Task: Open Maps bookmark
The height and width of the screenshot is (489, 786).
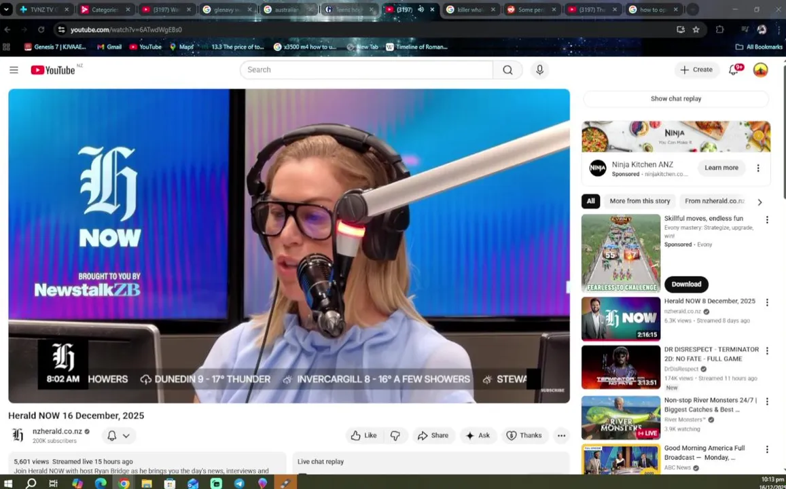Action: tap(181, 47)
